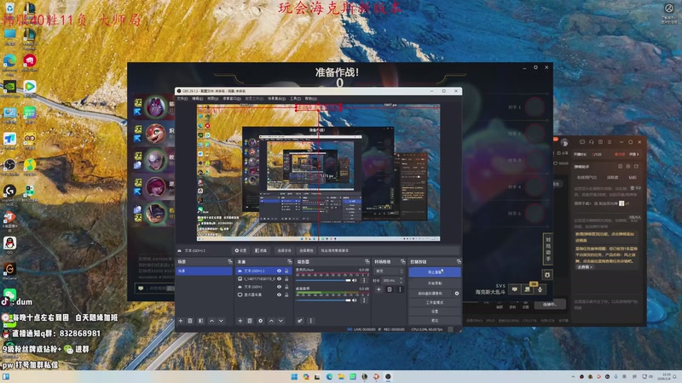Open the 文件 menu in OBS
The height and width of the screenshot is (383, 682).
182,98
